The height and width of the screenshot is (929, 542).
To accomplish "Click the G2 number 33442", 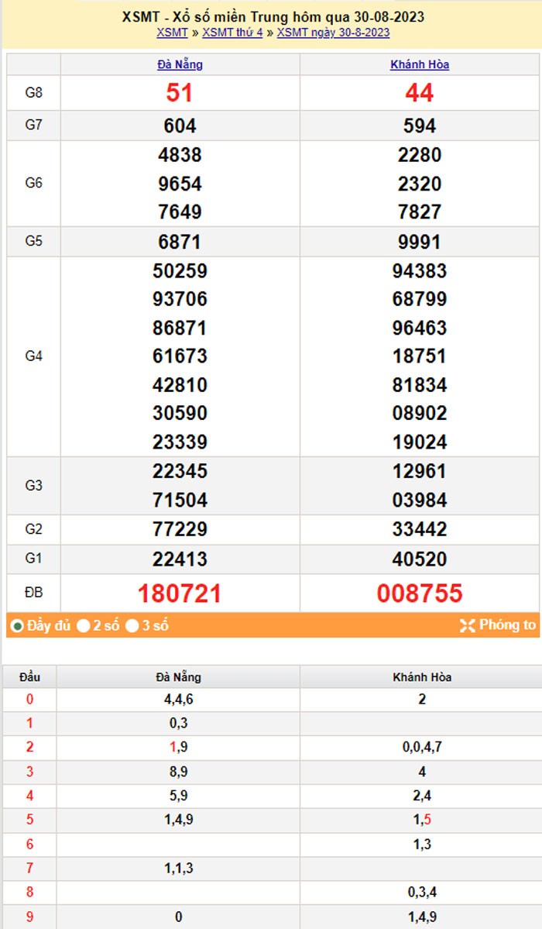I will 420,530.
